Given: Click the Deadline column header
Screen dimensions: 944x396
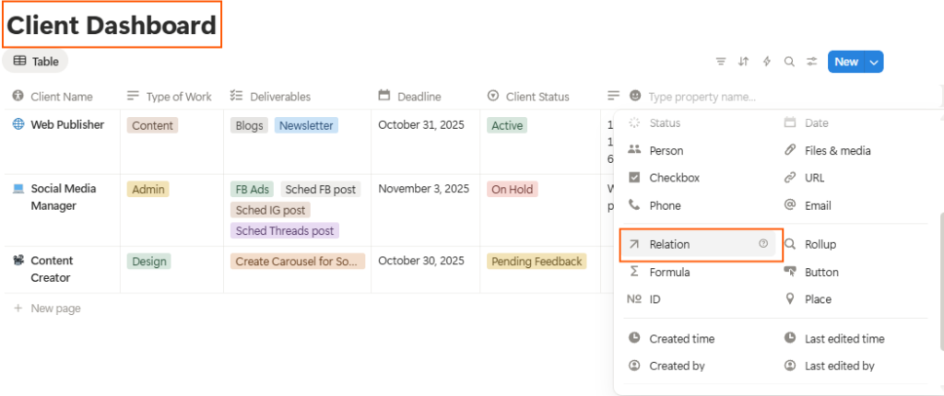Looking at the screenshot, I should 419,96.
